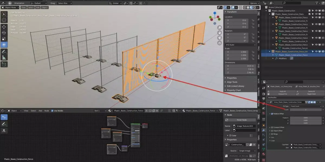Open the viewport Object menu

[45, 8]
